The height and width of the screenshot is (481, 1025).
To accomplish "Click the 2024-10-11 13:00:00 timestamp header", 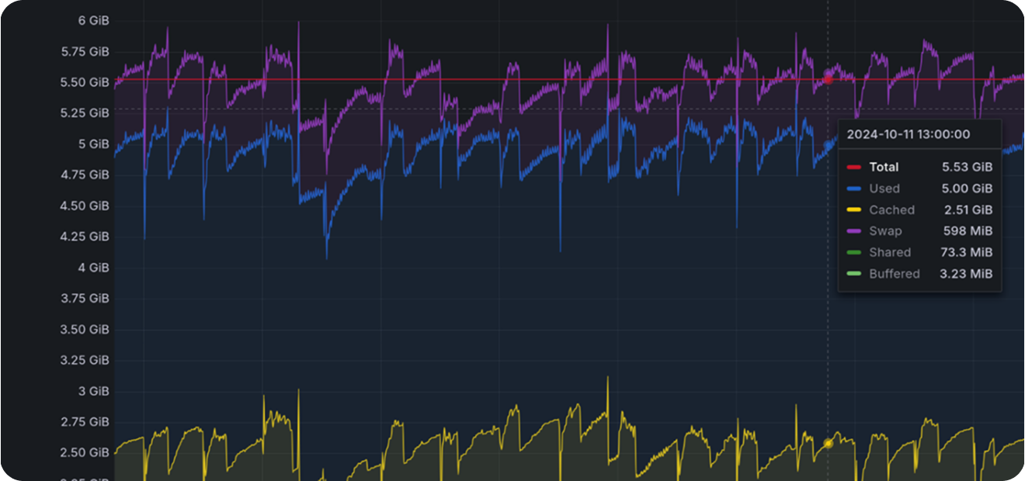I will point(909,134).
